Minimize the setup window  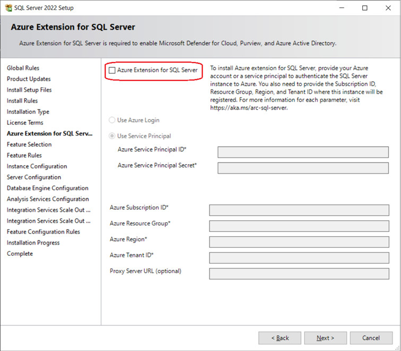click(x=342, y=8)
